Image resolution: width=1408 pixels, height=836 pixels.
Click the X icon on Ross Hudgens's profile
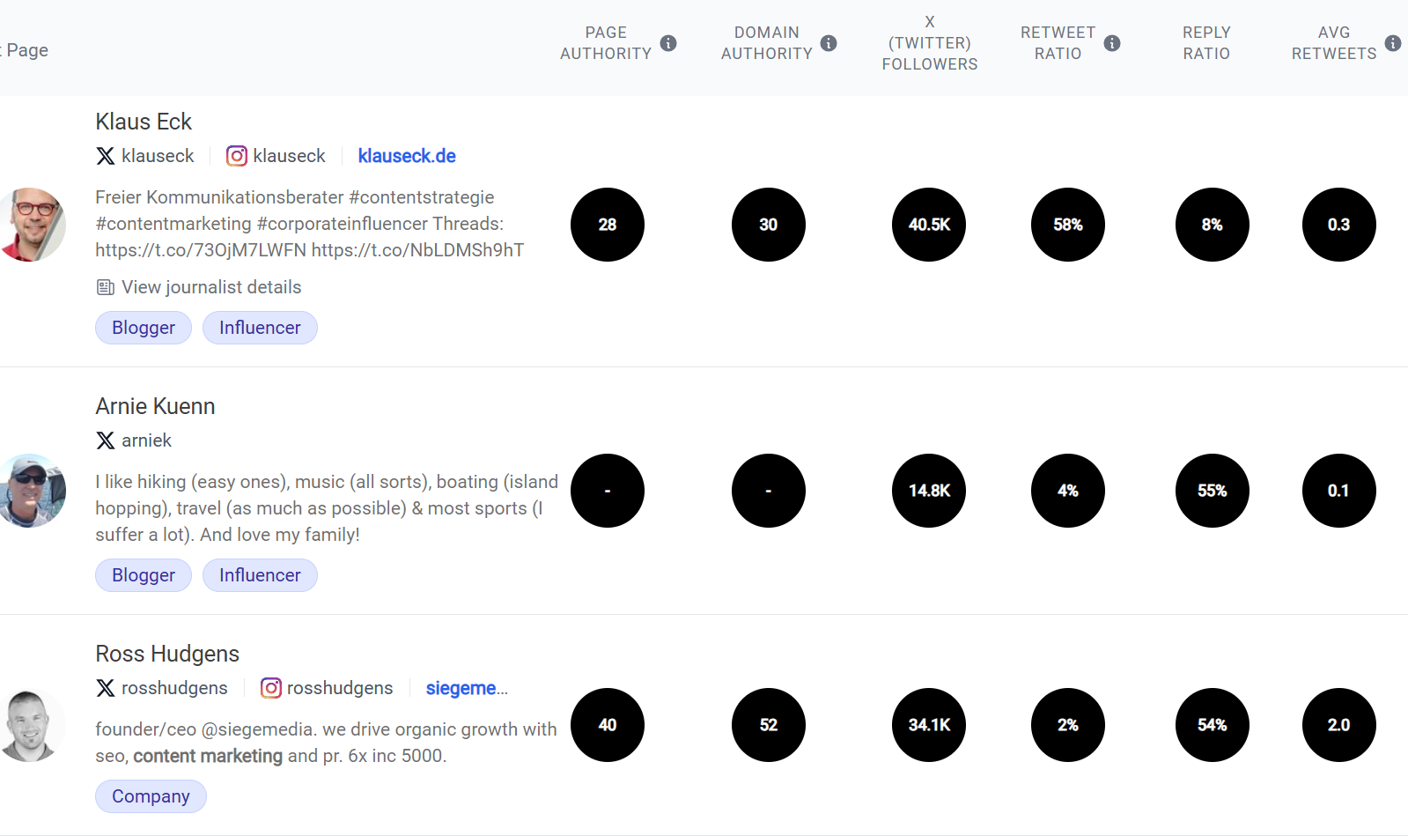click(105, 688)
